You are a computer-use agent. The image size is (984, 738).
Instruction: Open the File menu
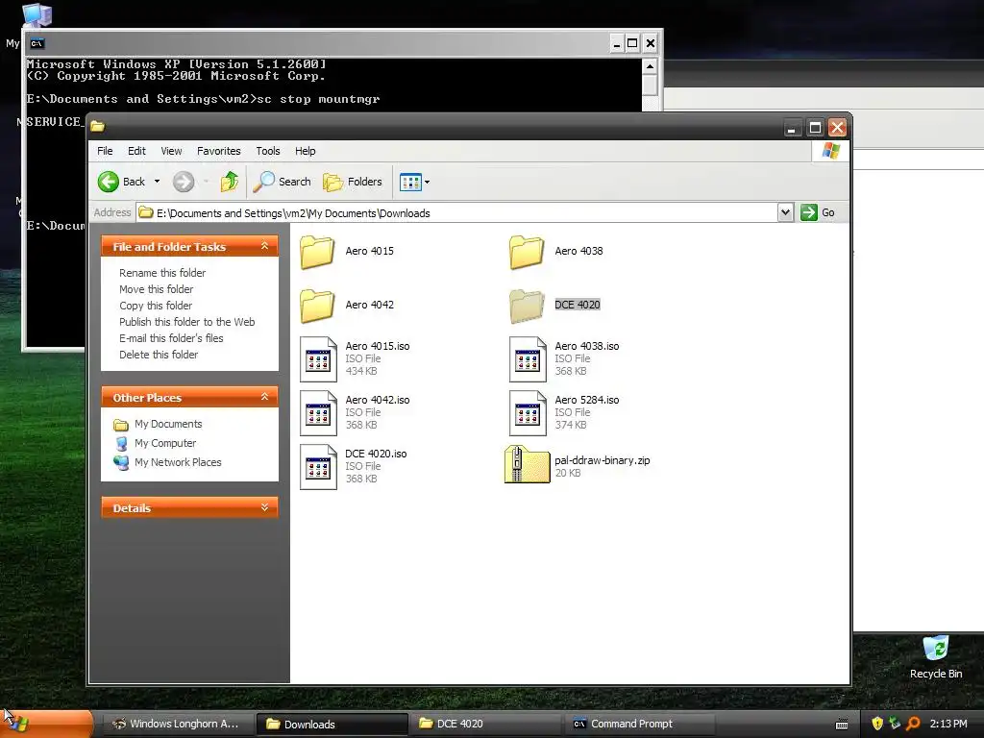click(105, 151)
